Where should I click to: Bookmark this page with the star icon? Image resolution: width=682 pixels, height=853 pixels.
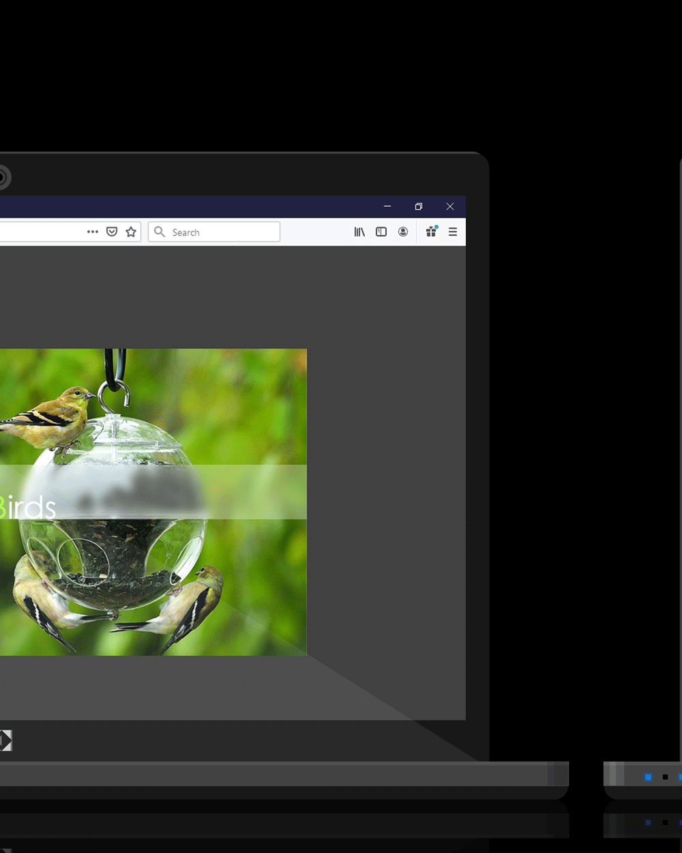(x=131, y=232)
